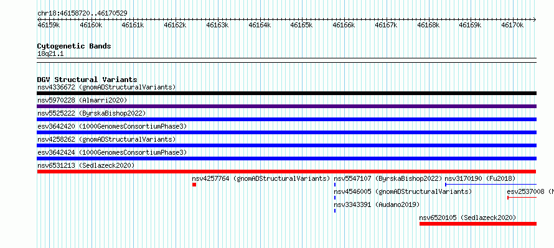Click the nsv4546005 small blue marker
This screenshot has height=248, width=554.
pos(335,198)
